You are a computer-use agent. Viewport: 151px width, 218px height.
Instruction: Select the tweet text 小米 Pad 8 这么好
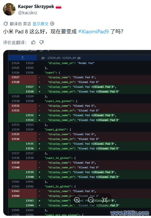tap(24, 32)
